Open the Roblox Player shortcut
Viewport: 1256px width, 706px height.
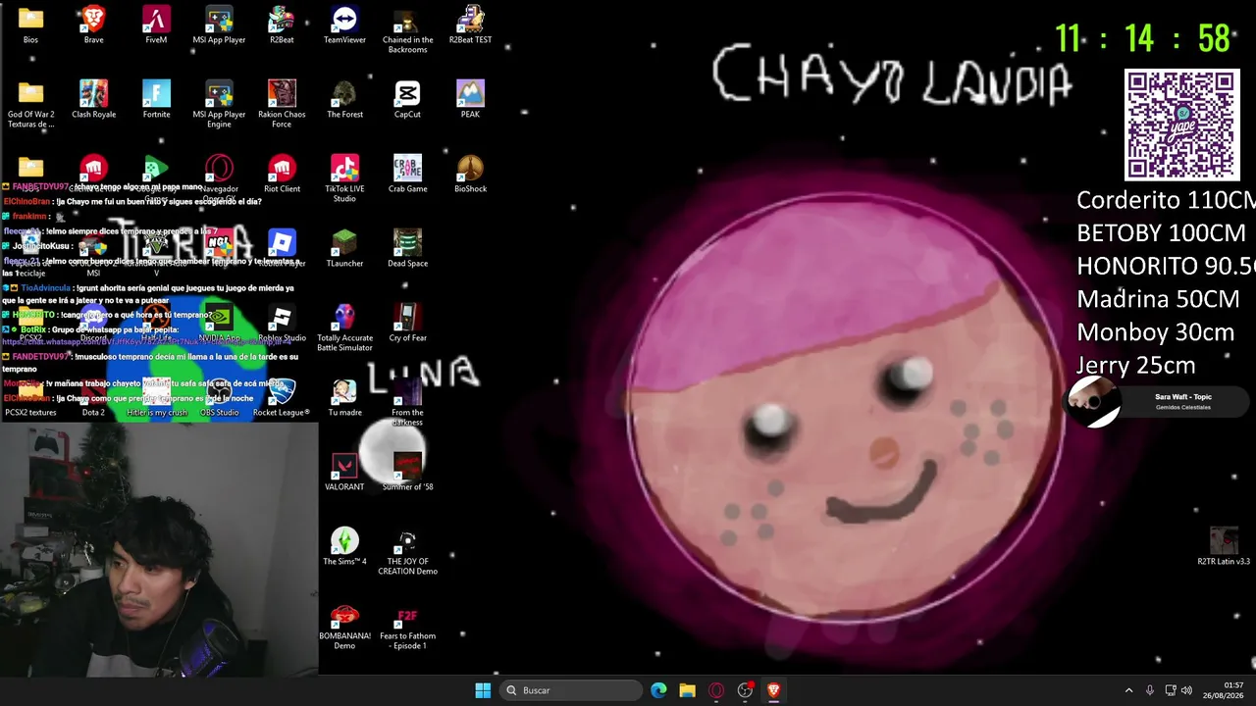tap(282, 248)
